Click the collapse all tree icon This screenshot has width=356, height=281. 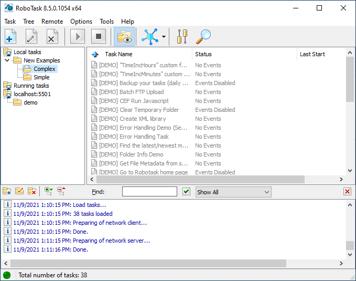click(x=61, y=191)
